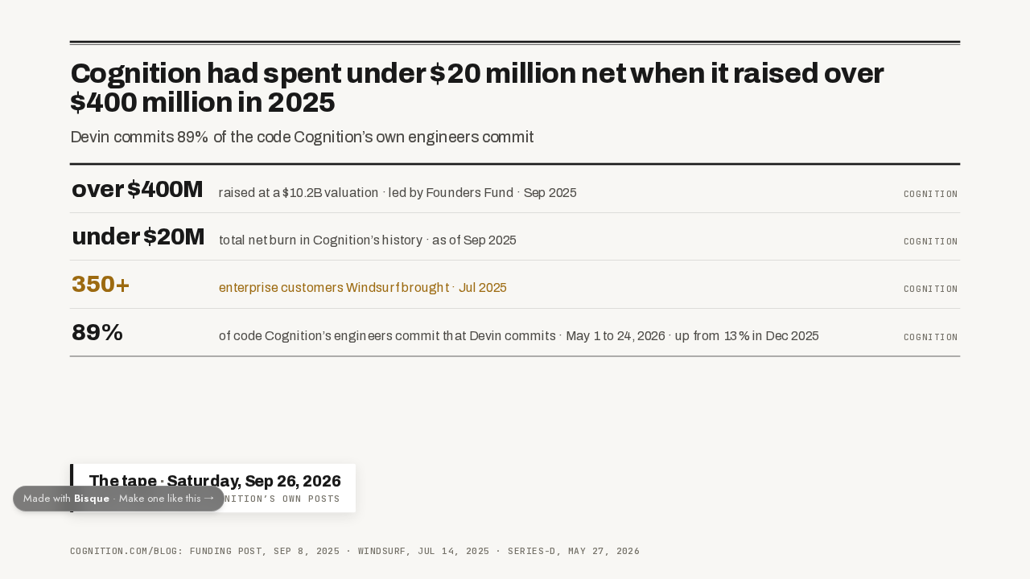This screenshot has height=579, width=1030.
Task: Select the 'under $20M' figure
Action: coord(138,237)
